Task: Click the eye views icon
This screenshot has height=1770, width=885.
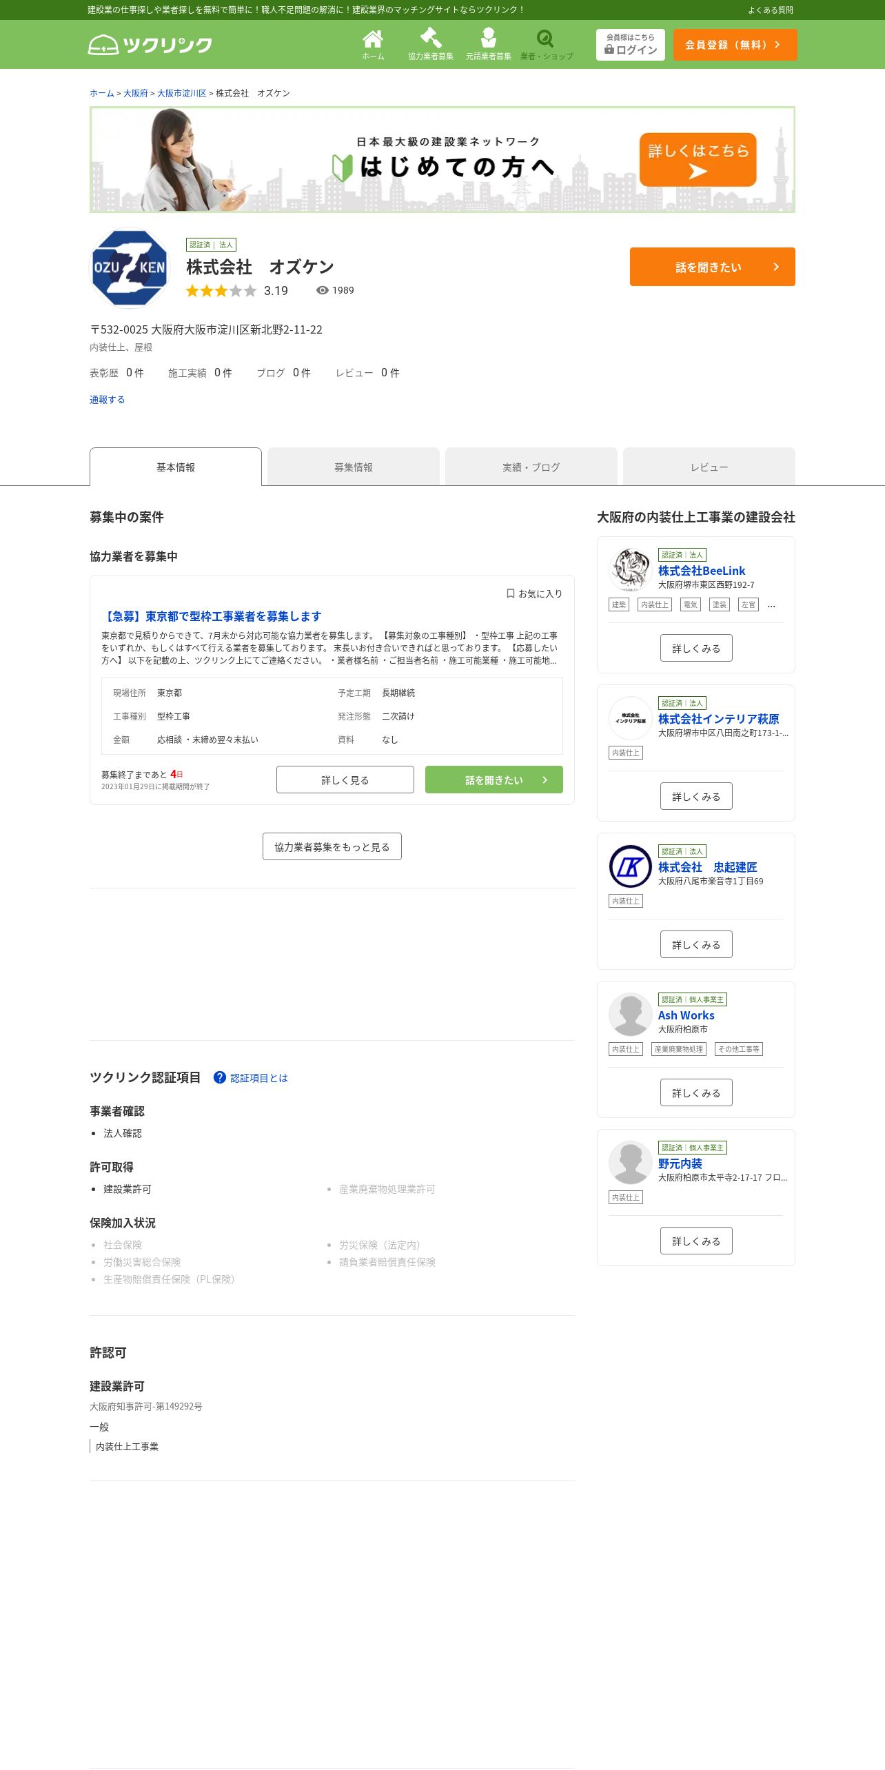Action: click(x=322, y=290)
